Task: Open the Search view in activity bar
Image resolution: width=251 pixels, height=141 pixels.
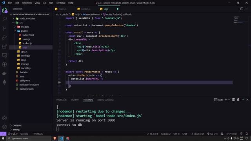Action: tap(4, 19)
